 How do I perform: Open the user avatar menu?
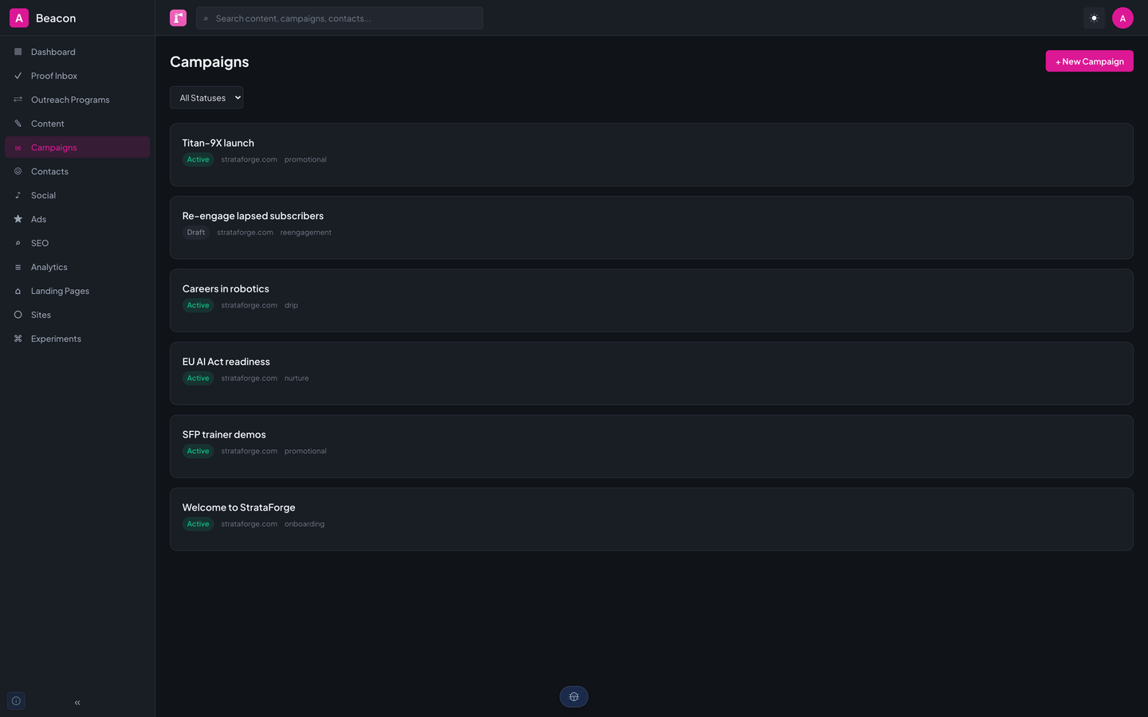tap(1122, 18)
